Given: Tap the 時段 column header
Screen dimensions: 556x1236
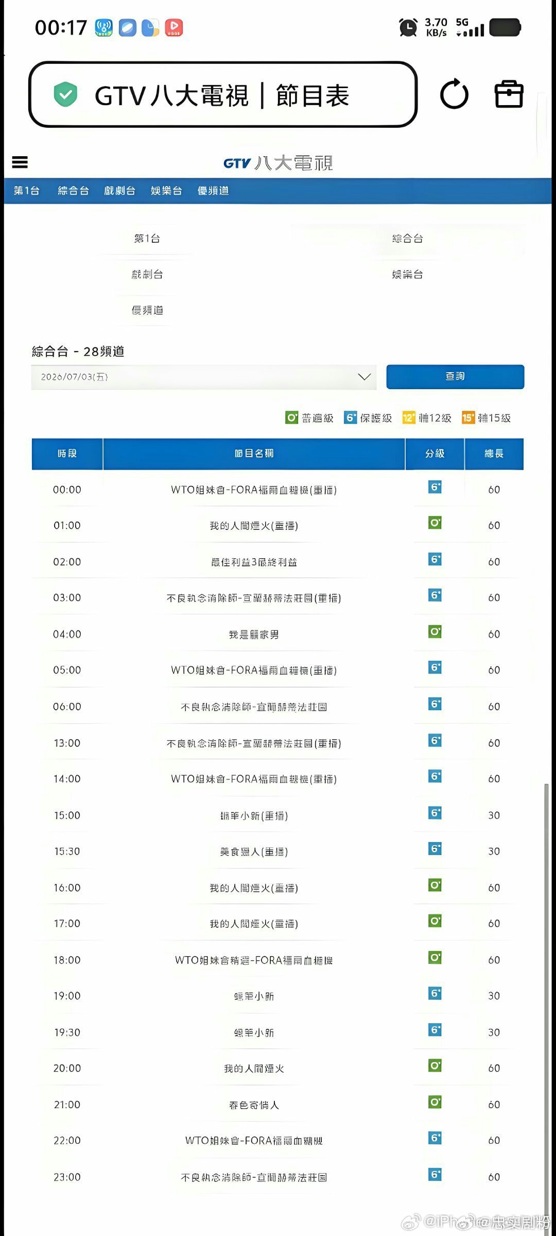Looking at the screenshot, I should tap(67, 454).
